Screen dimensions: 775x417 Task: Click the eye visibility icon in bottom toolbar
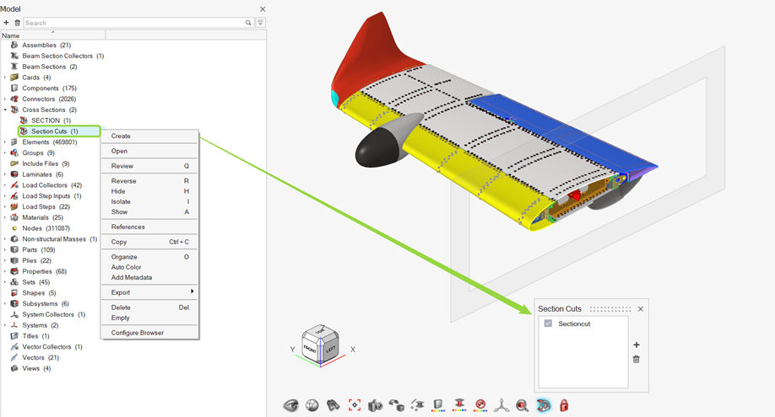(x=291, y=405)
